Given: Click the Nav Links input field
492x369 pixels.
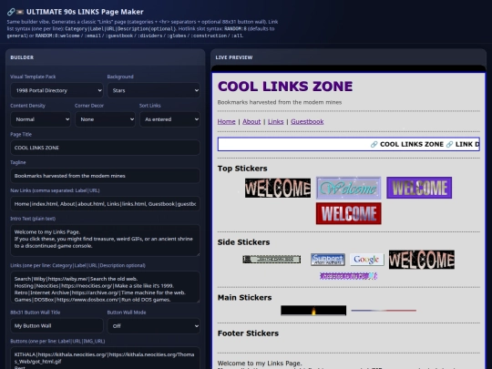Looking at the screenshot, I should (105, 204).
